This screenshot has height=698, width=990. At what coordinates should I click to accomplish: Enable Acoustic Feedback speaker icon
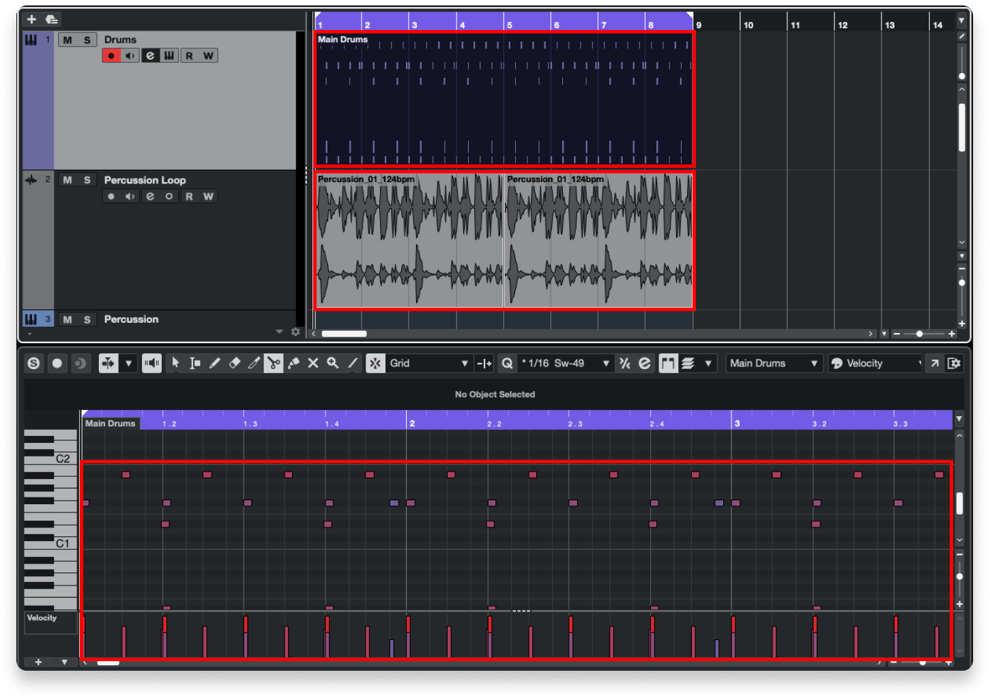tap(151, 363)
